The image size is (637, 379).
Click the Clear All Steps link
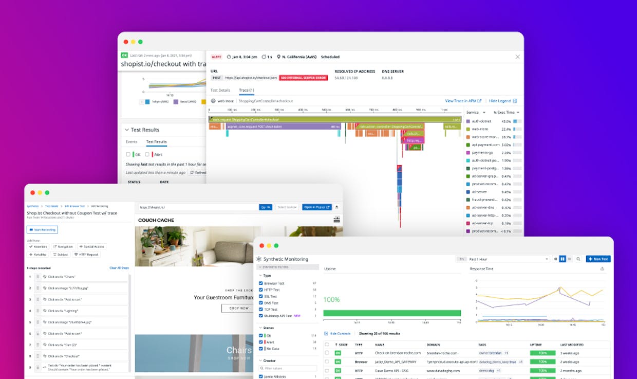pos(119,268)
